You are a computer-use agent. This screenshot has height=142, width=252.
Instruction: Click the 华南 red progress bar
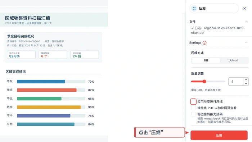[x=46, y=90]
